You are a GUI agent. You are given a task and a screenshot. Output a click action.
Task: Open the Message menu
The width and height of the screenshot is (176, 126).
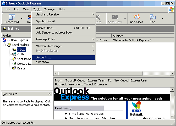[x=49, y=9]
